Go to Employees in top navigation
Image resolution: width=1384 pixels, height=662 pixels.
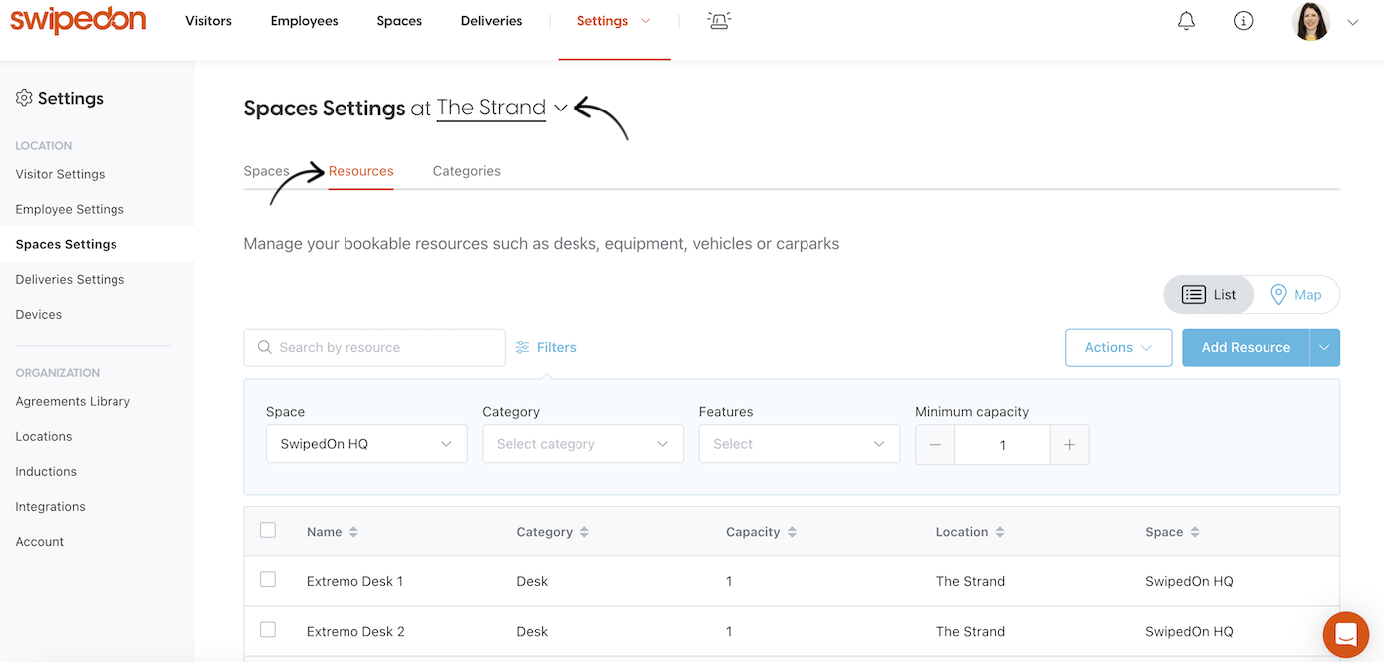(305, 21)
